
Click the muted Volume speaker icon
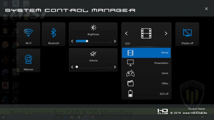coord(93,54)
